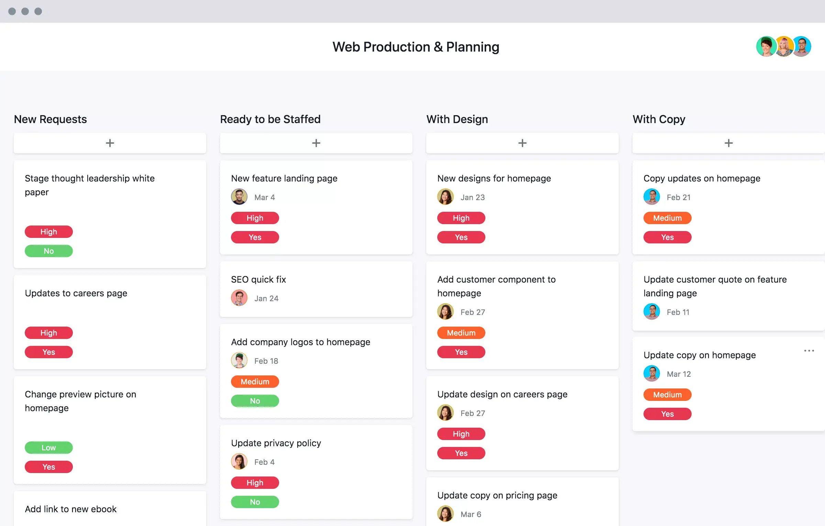Screen dimensions: 825x526
Task: Toggle the Yes tag on Change preview picture homepage
Action: click(x=48, y=467)
